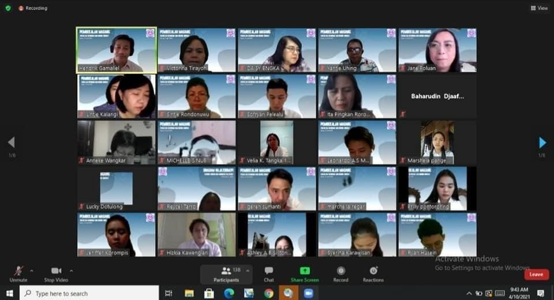
Task: Expand the Participants options caret
Action: pyautogui.click(x=248, y=270)
